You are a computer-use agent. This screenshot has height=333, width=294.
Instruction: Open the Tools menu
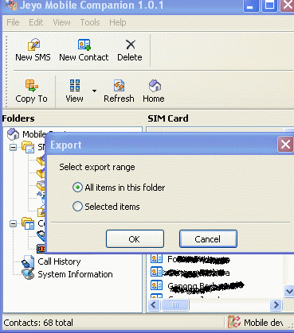pos(90,22)
